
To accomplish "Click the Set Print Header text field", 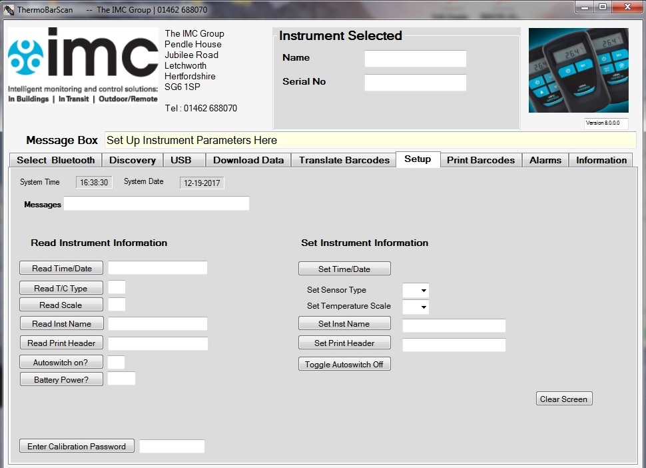I will 454,345.
